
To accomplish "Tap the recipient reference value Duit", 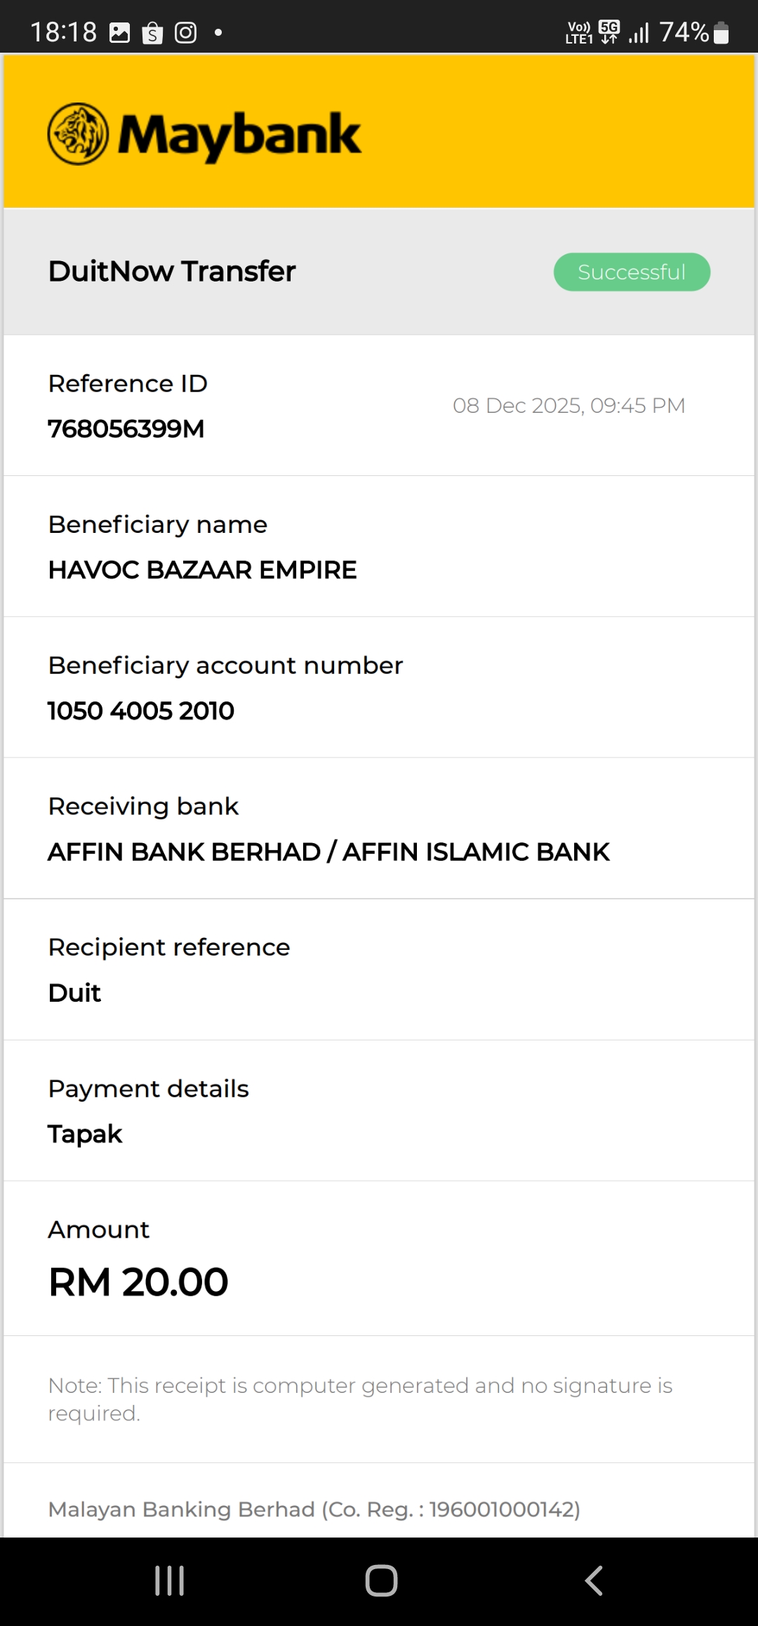I will (74, 993).
